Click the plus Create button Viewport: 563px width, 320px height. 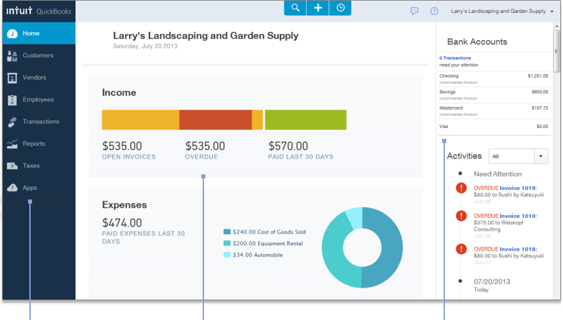318,8
